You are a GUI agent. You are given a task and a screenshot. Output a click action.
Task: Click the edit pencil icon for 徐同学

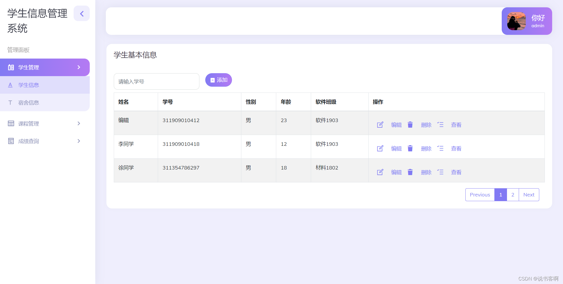tap(380, 172)
